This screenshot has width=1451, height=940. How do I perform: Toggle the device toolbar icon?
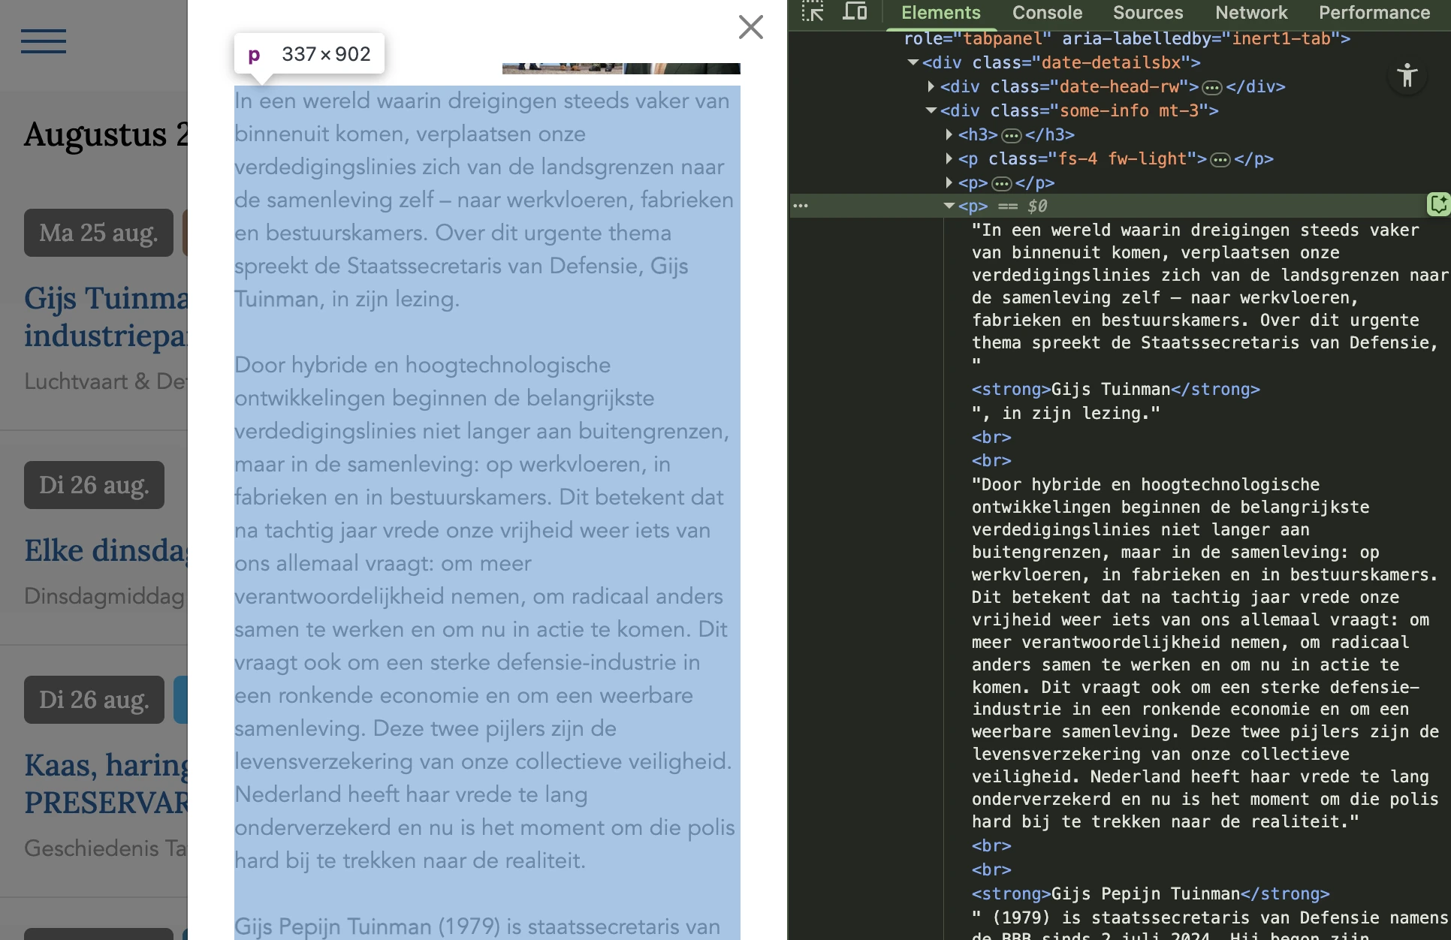click(x=854, y=12)
